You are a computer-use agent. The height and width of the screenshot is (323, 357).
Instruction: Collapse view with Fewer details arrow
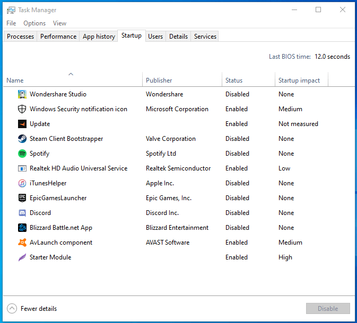[12, 309]
